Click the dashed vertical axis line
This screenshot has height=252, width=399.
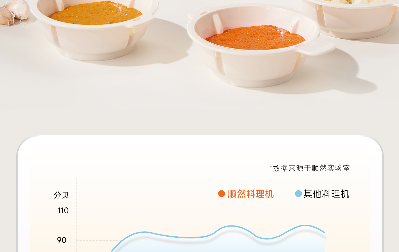77,215
